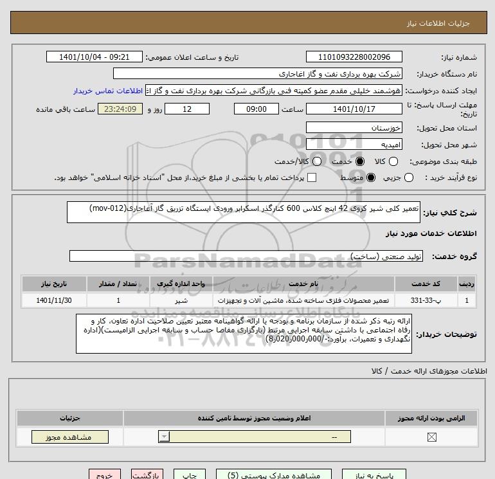Click announcement date field 1401/10/04 - 09:21
This screenshot has height=479, width=495.
tap(94, 57)
